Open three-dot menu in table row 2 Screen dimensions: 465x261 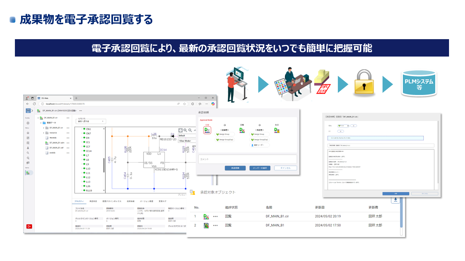215,225
